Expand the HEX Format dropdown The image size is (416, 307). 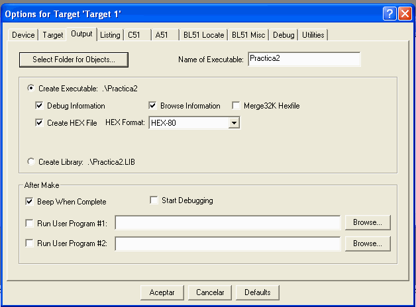point(233,122)
